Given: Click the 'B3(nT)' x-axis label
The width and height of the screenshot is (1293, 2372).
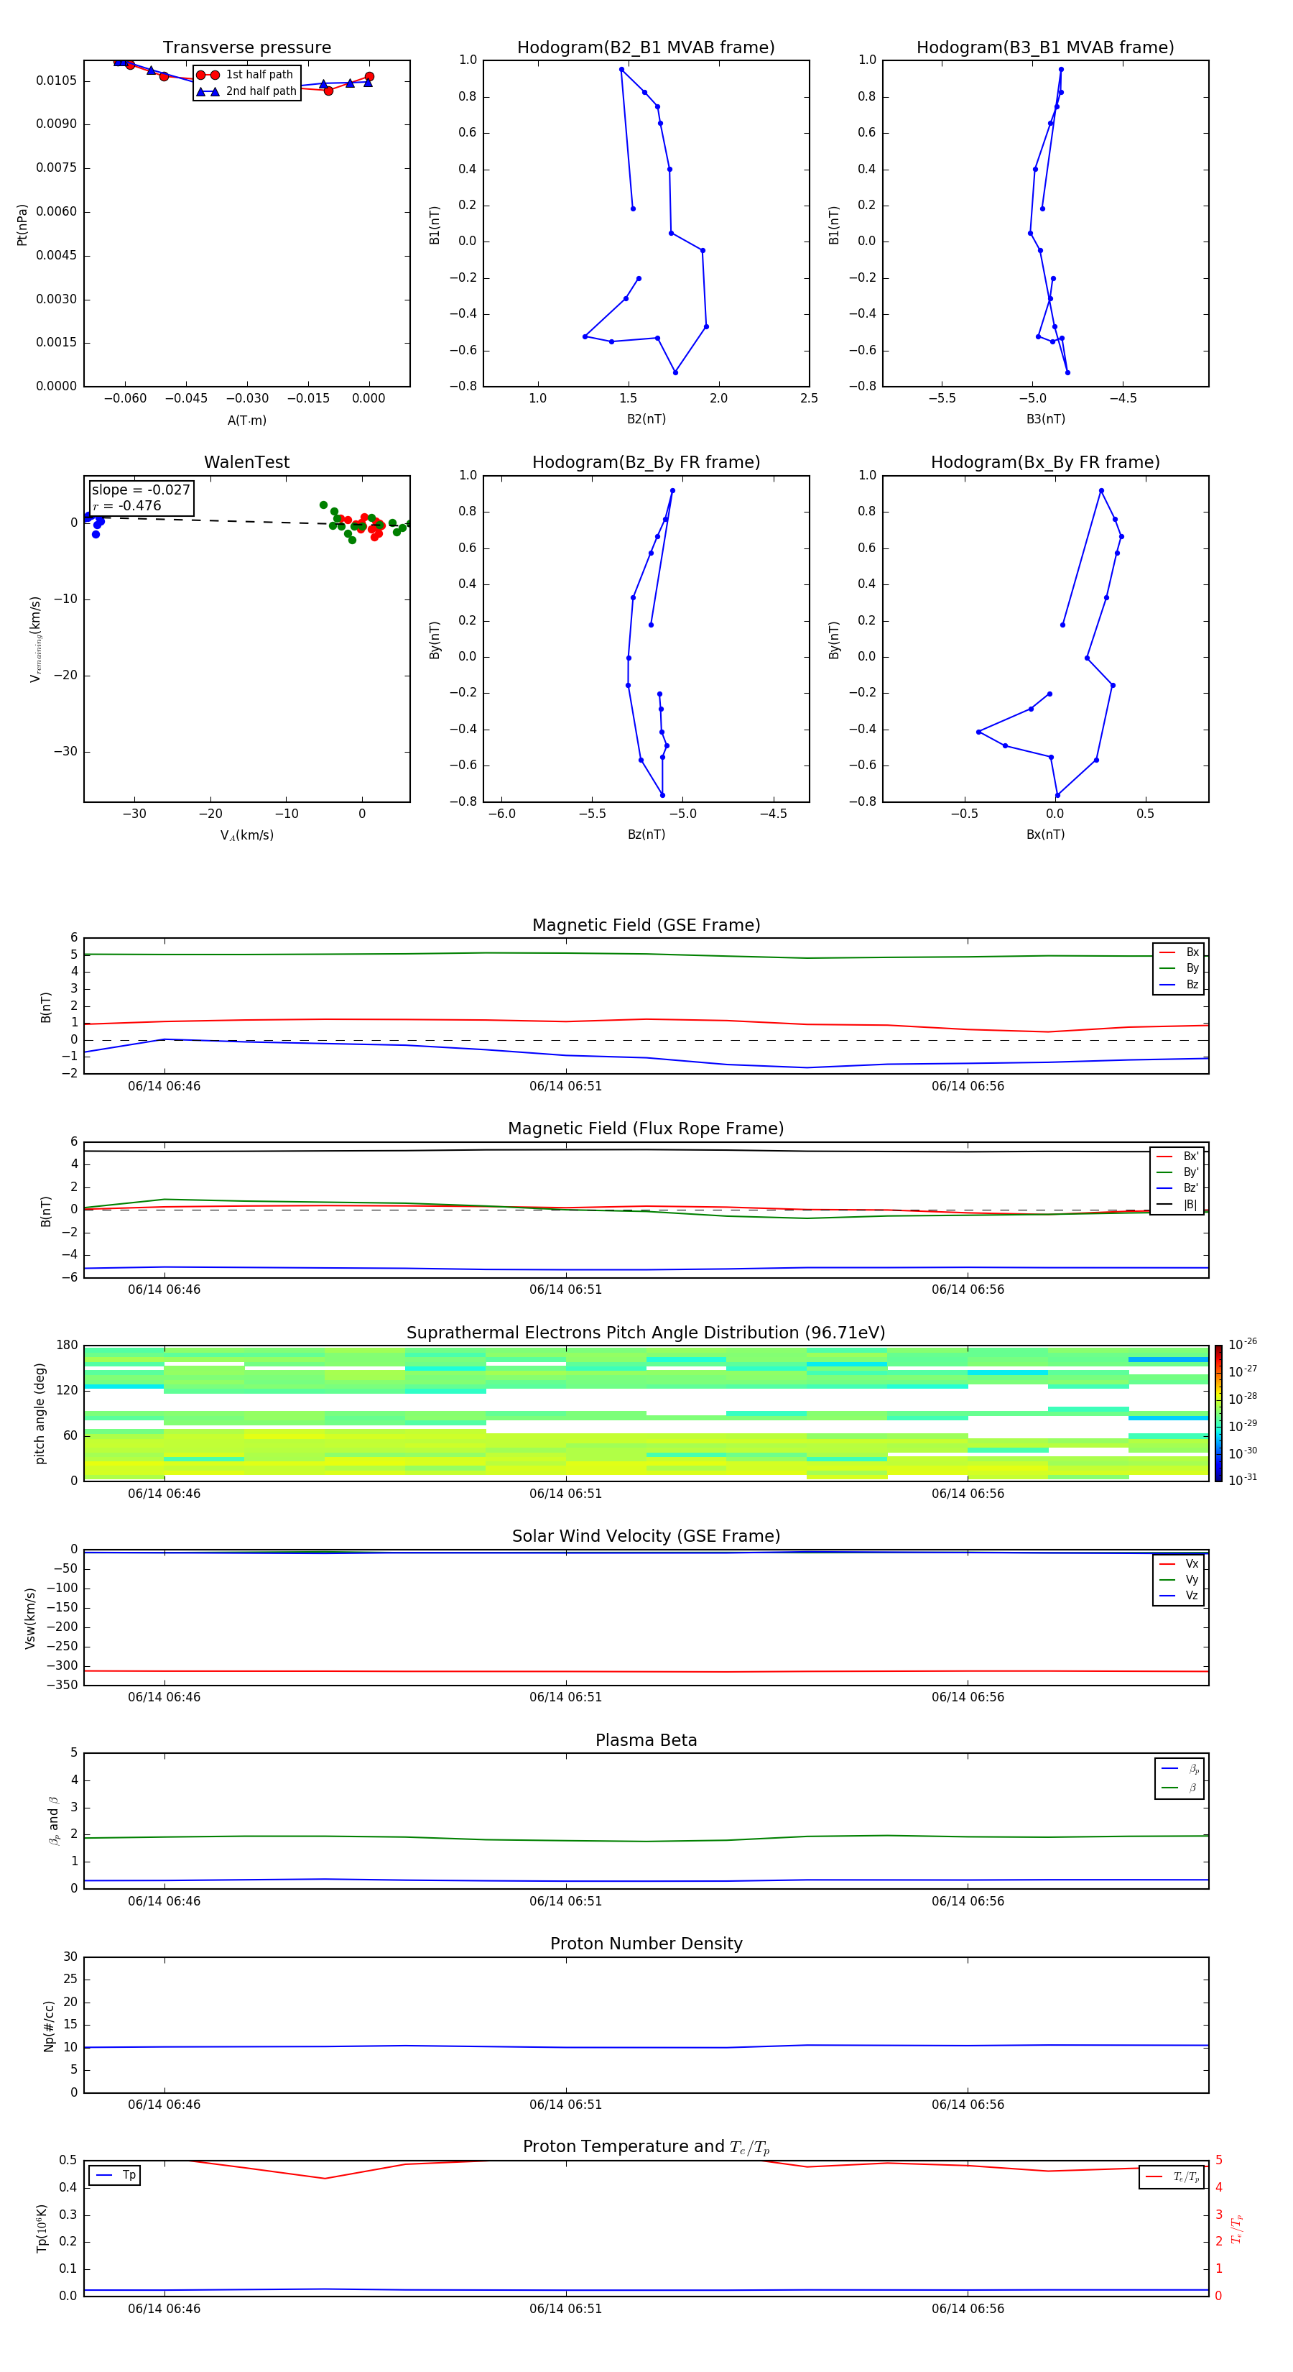Looking at the screenshot, I should [x=1045, y=419].
